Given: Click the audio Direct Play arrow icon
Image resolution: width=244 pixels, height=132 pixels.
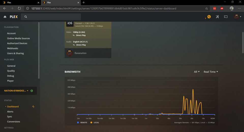Looking at the screenshot, I should (74, 45).
